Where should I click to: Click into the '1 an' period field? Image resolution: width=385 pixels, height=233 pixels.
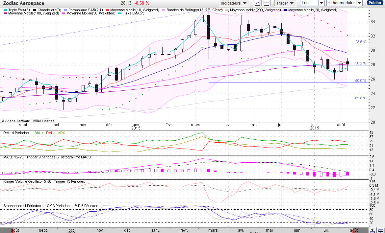coord(309,3)
